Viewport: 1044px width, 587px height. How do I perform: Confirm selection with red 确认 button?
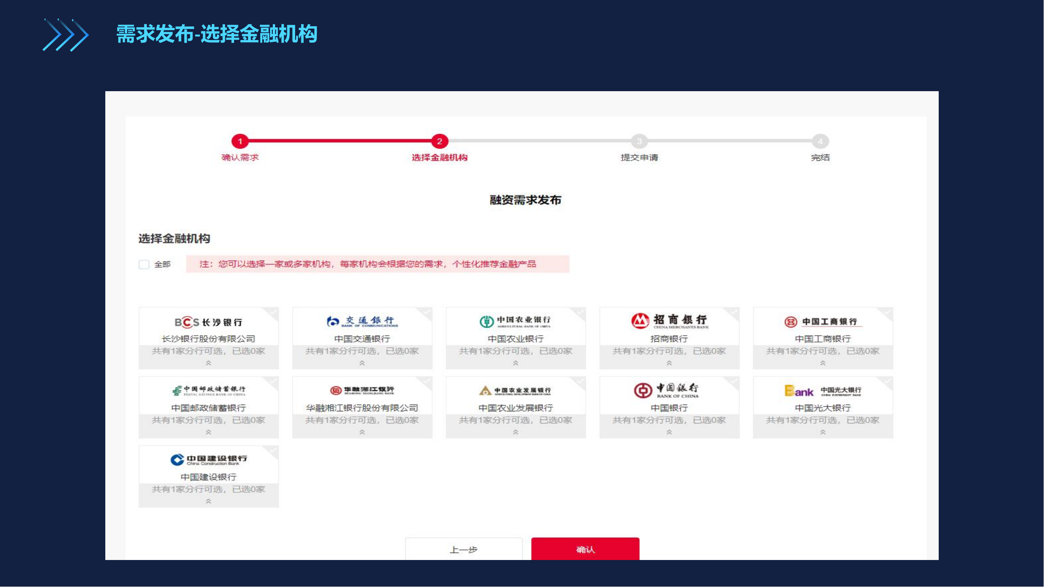point(585,549)
